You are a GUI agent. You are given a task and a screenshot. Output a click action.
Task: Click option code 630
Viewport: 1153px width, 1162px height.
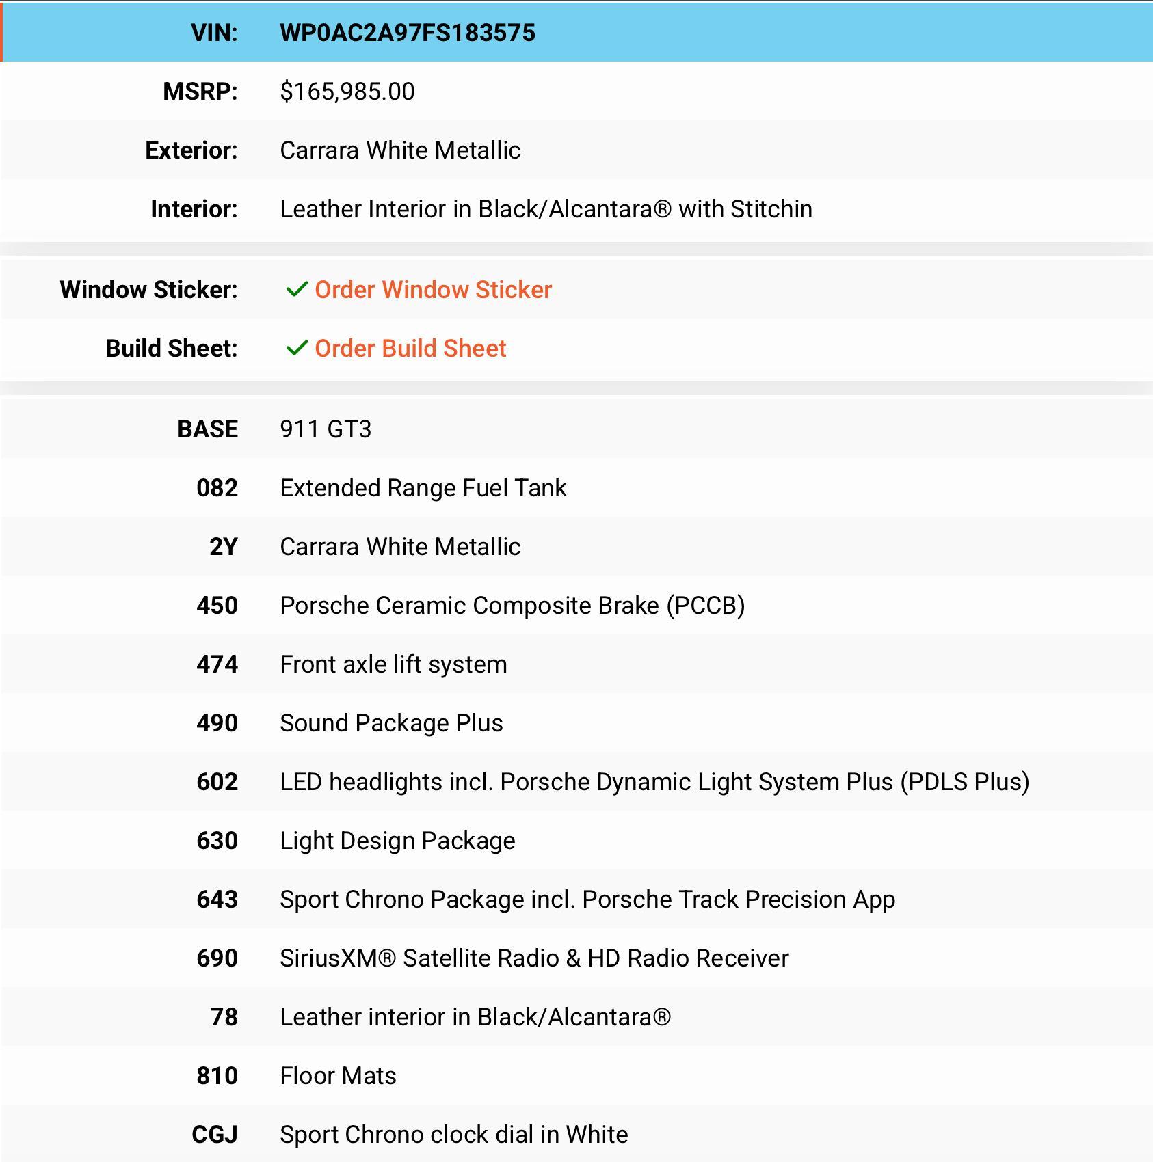[x=217, y=841]
